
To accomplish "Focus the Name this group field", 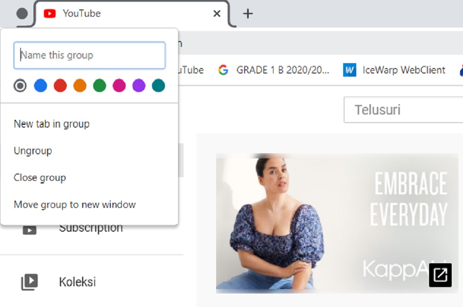I will [x=90, y=55].
